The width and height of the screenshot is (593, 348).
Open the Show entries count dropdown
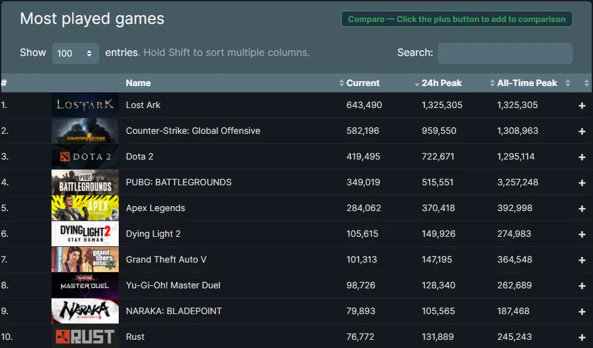(x=75, y=53)
